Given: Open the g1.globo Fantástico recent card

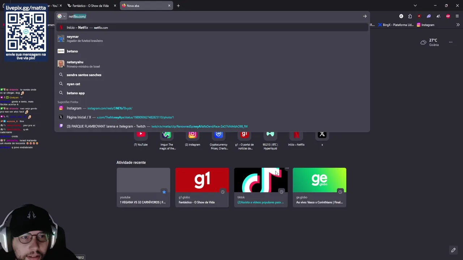Looking at the screenshot, I should coord(202,187).
